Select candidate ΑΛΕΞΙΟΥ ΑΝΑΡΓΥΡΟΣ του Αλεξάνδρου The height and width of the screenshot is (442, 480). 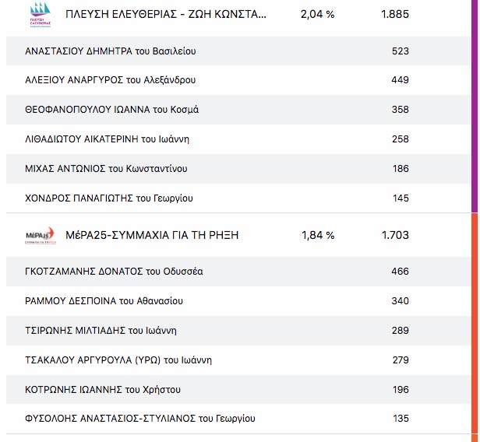pyautogui.click(x=111, y=80)
